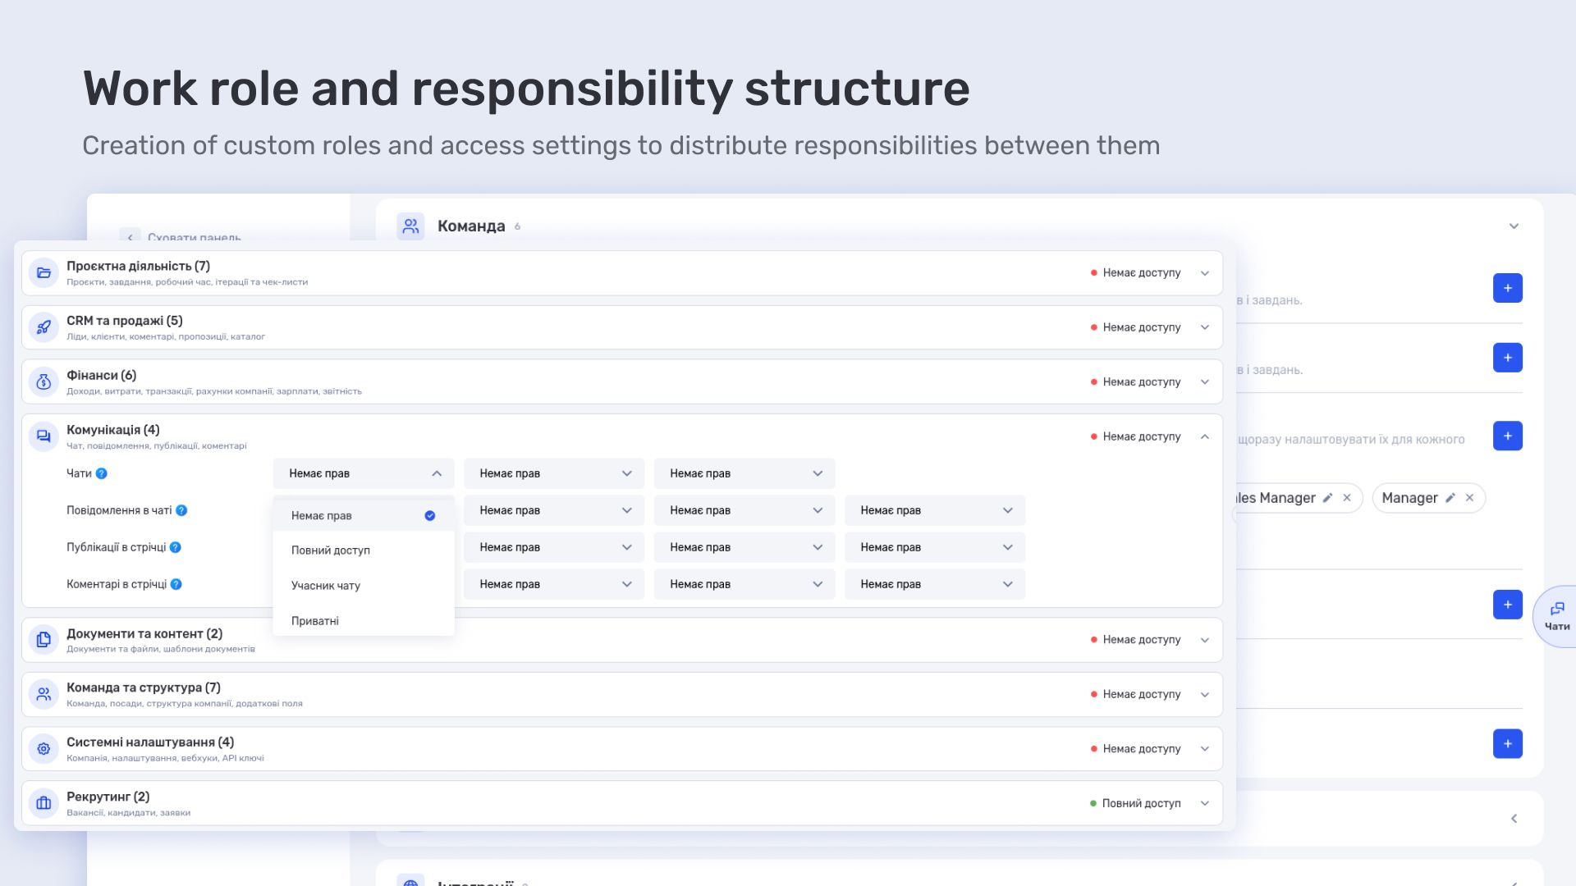The height and width of the screenshot is (886, 1576).
Task: Click the plus button beside 'щоразу налаштовувати їх для кожного'
Action: tap(1508, 436)
